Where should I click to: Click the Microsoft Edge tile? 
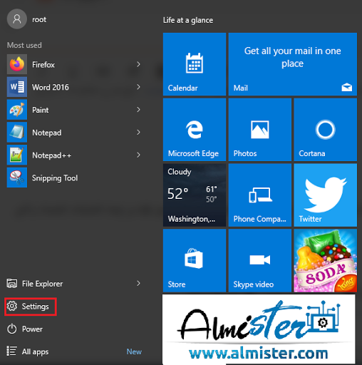[195, 130]
